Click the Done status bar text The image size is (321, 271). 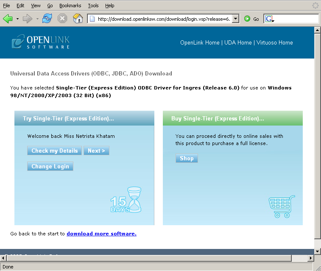8,267
